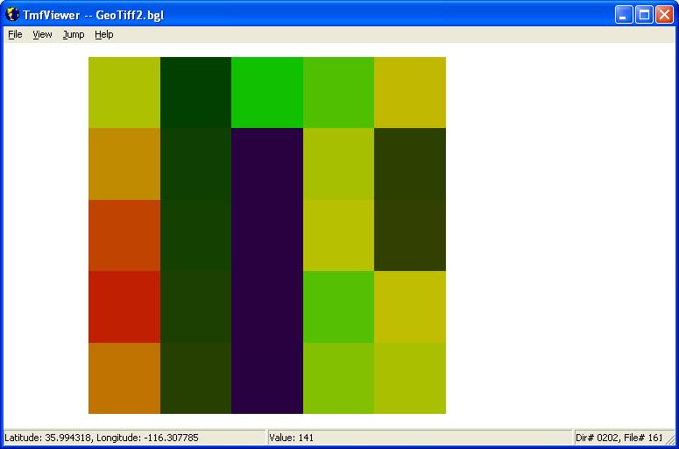Maximize the TmfViewer window
The width and height of the screenshot is (679, 449).
[x=644, y=15]
